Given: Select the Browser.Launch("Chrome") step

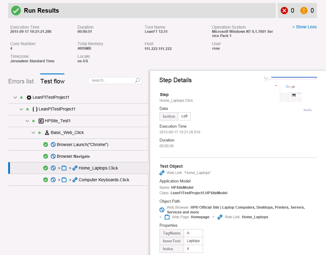Looking at the screenshot, I should pyautogui.click(x=82, y=145).
